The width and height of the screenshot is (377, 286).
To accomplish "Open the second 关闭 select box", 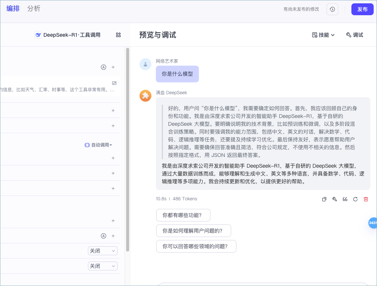I will [103, 266].
